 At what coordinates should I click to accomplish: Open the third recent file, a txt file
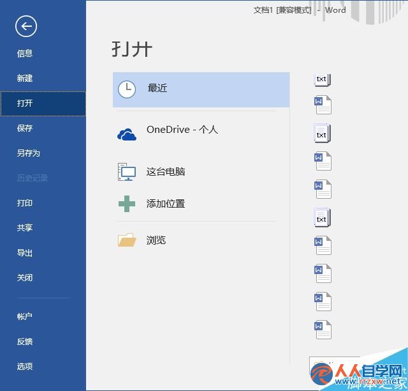(323, 134)
